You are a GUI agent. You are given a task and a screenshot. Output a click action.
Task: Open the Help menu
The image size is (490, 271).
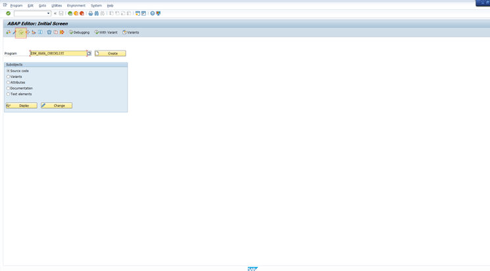click(110, 6)
